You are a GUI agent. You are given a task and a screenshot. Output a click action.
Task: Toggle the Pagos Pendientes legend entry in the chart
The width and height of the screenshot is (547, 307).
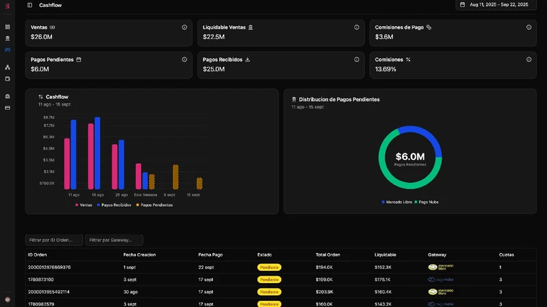pyautogui.click(x=155, y=205)
